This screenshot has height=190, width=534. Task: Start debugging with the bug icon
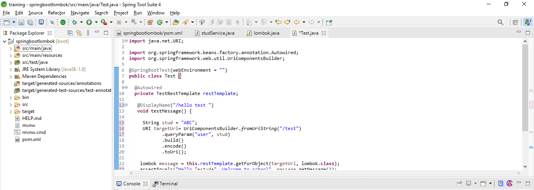[74, 23]
